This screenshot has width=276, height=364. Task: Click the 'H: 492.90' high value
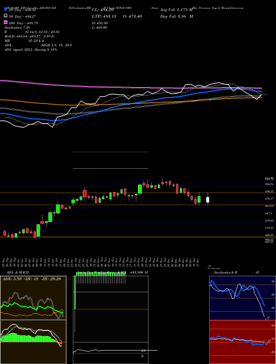click(100, 23)
